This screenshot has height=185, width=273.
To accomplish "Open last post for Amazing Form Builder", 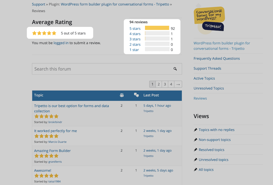I will (158, 150).
